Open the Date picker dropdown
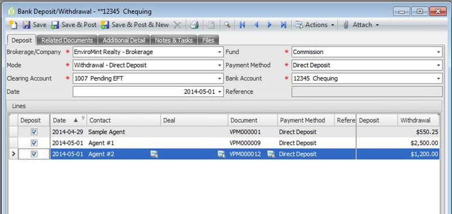The image size is (452, 214). point(220,92)
